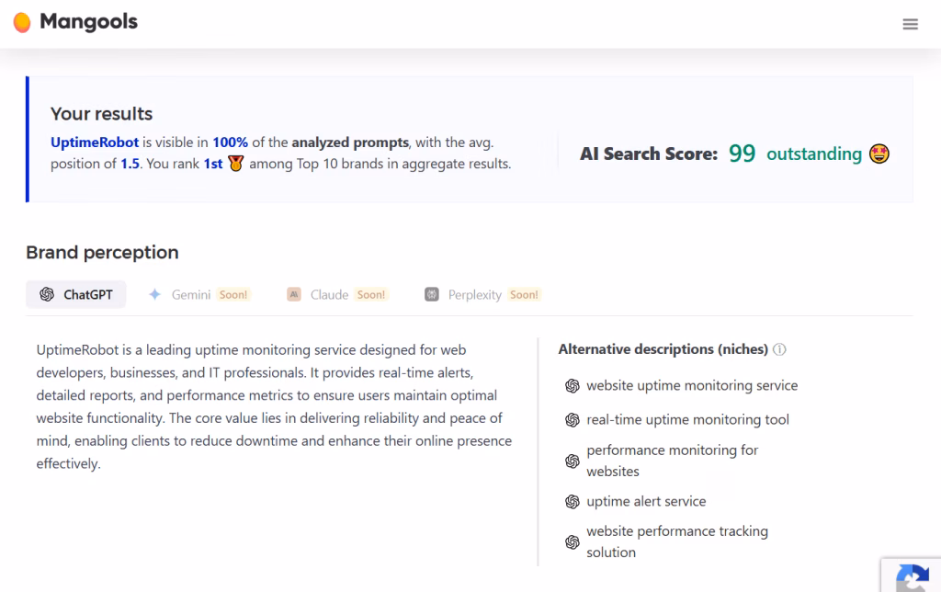Click the Mangools brand name link
The width and height of the screenshot is (941, 592).
[x=88, y=22]
